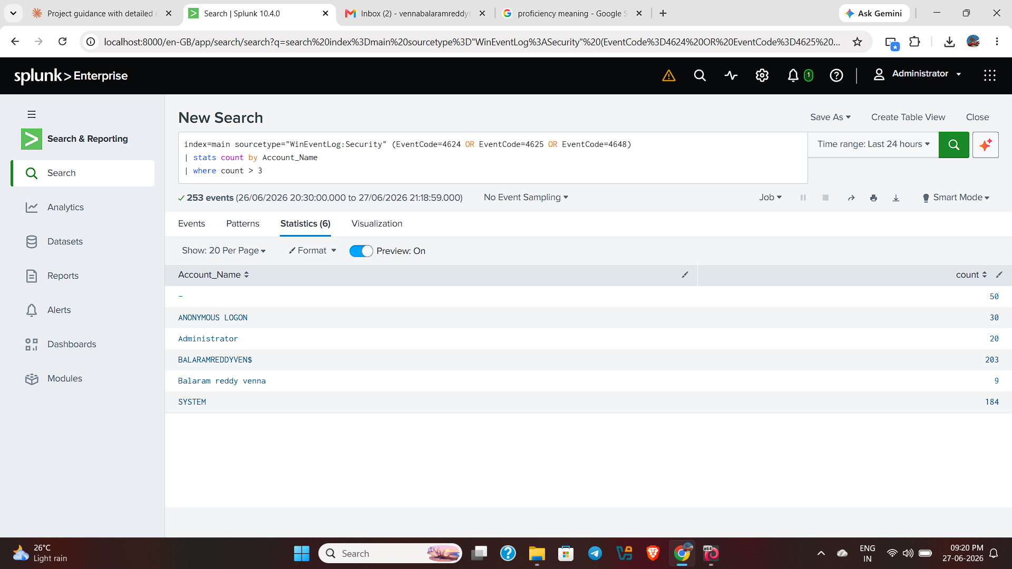Click Close link near Save As
The height and width of the screenshot is (569, 1012).
(x=977, y=117)
